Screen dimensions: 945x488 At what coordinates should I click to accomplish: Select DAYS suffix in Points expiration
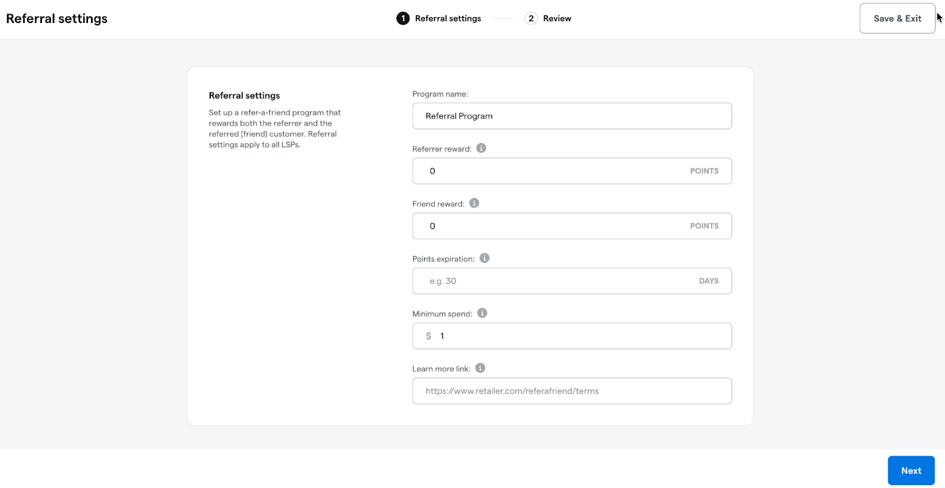pos(709,281)
